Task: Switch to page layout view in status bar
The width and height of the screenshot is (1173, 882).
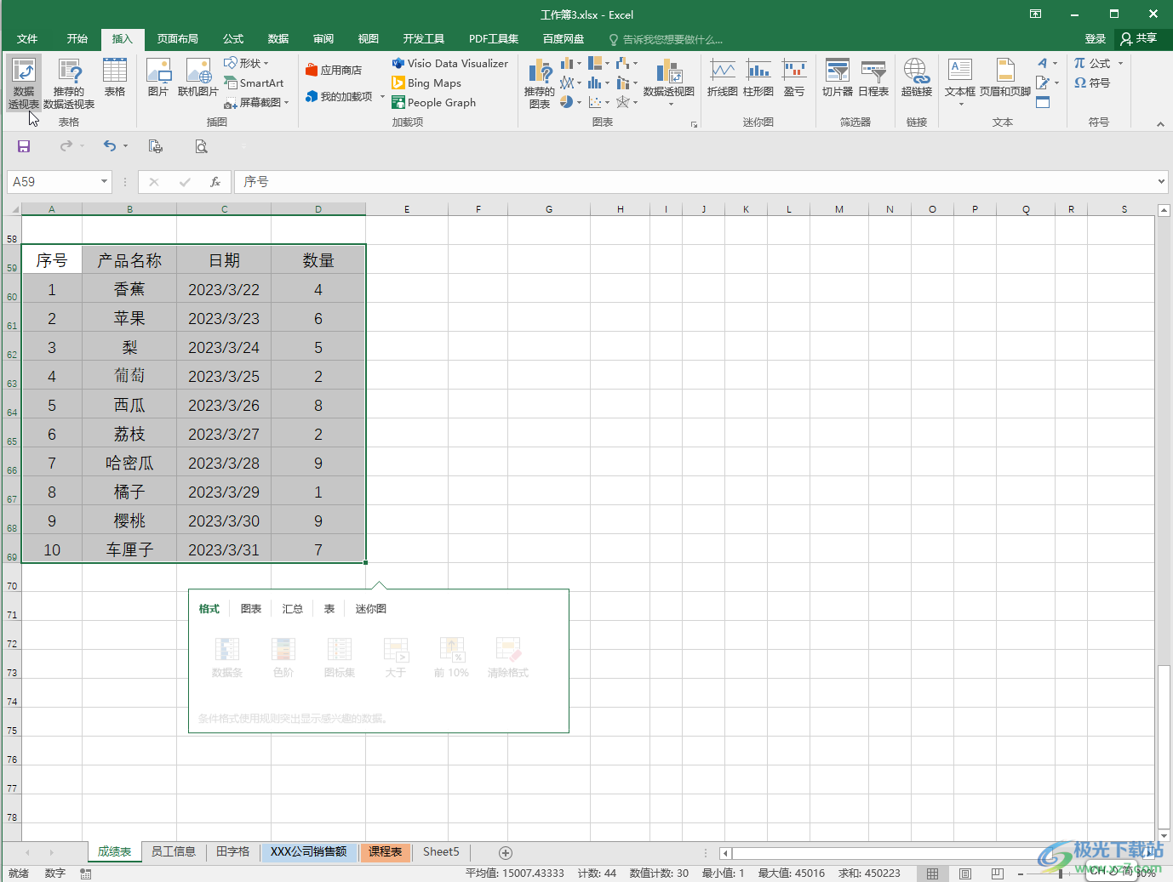Action: (x=965, y=873)
